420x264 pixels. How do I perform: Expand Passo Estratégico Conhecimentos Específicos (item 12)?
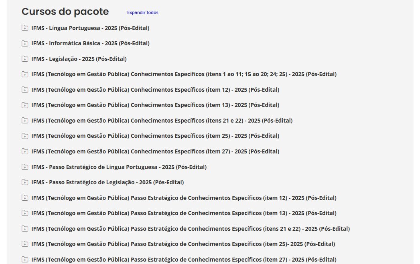pyautogui.click(x=184, y=198)
